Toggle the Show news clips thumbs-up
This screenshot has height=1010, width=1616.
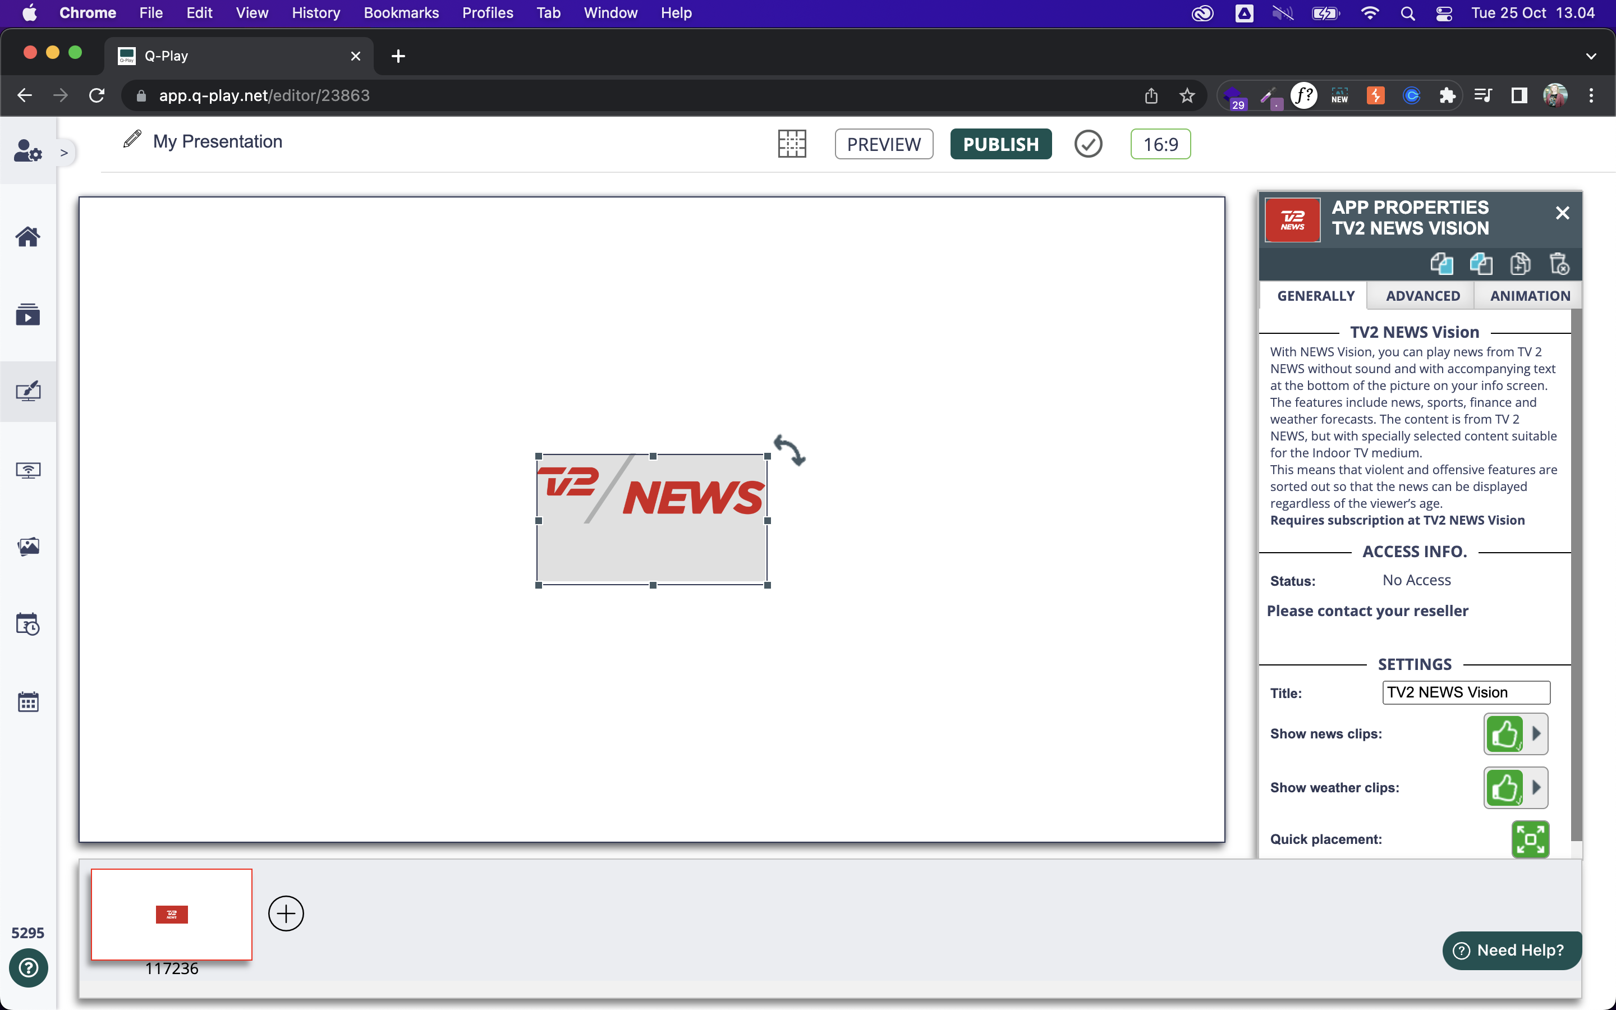pos(1504,734)
